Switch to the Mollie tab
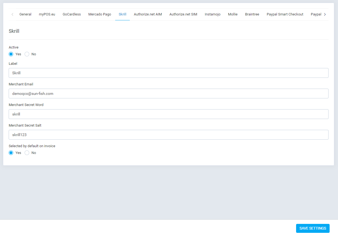Screen dimensions: 338x235 point(233,14)
